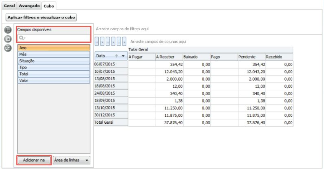Click the layout import icon below grid icon
Image resolution: width=324 pixels, height=169 pixels.
(8, 39)
